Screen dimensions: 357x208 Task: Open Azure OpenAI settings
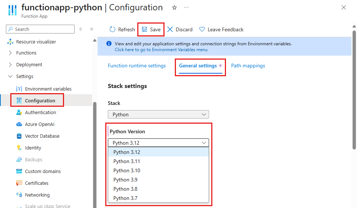point(40,124)
